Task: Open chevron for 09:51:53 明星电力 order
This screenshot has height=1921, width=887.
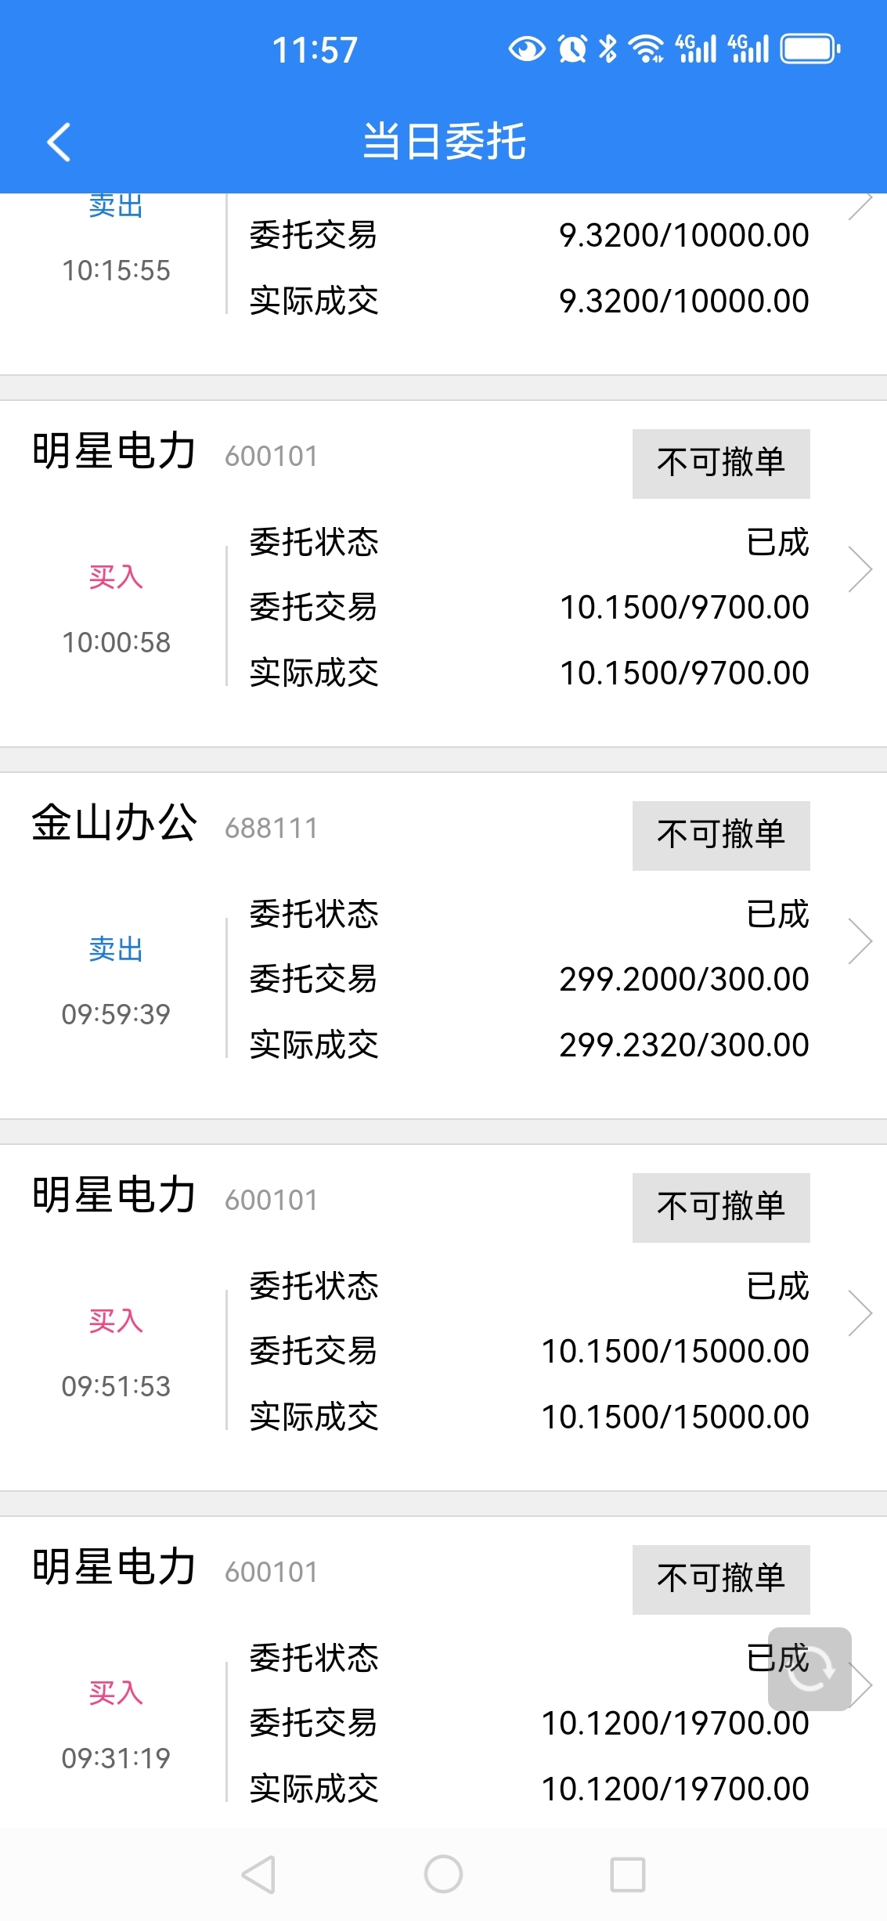Action: tap(860, 1313)
